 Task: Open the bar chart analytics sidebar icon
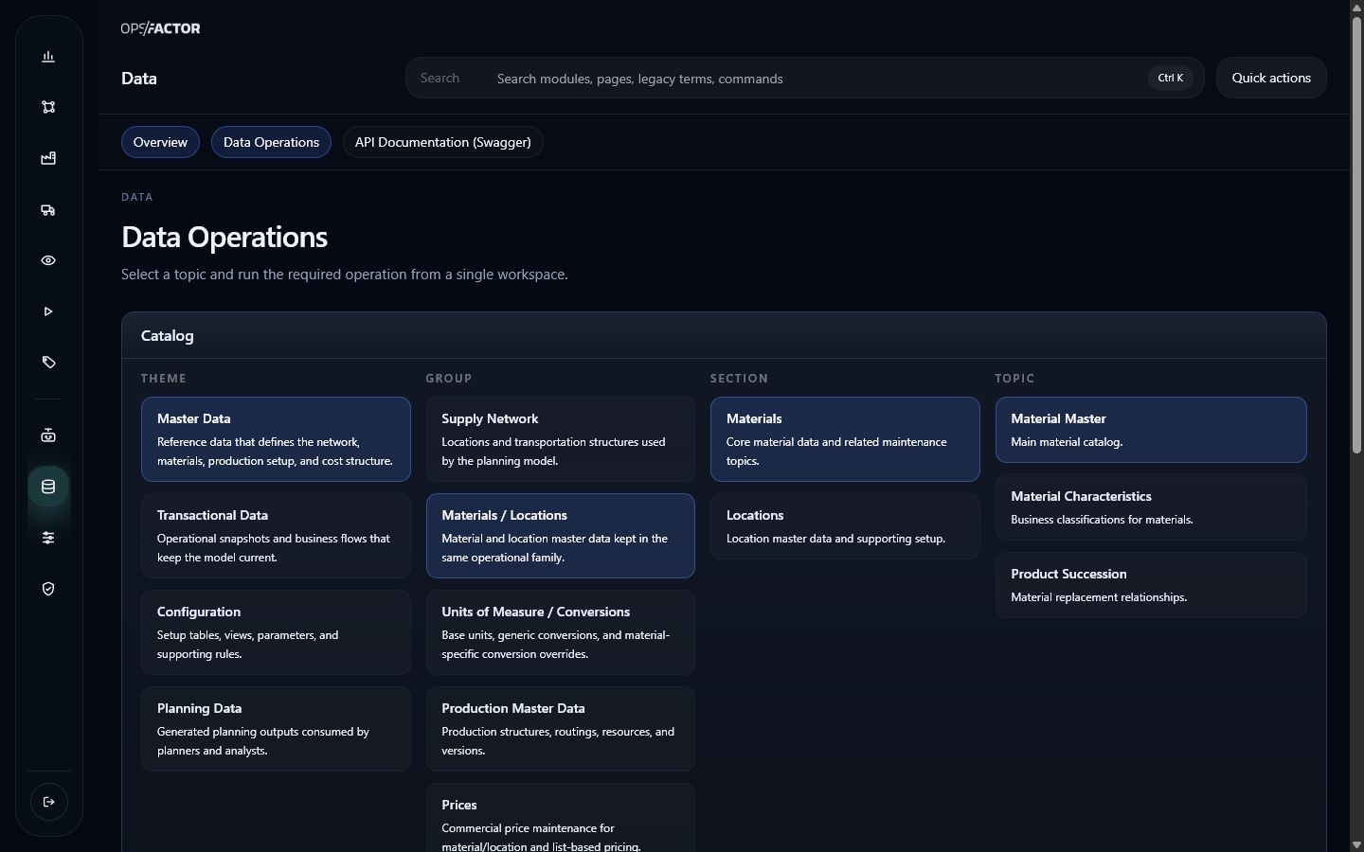click(x=48, y=57)
